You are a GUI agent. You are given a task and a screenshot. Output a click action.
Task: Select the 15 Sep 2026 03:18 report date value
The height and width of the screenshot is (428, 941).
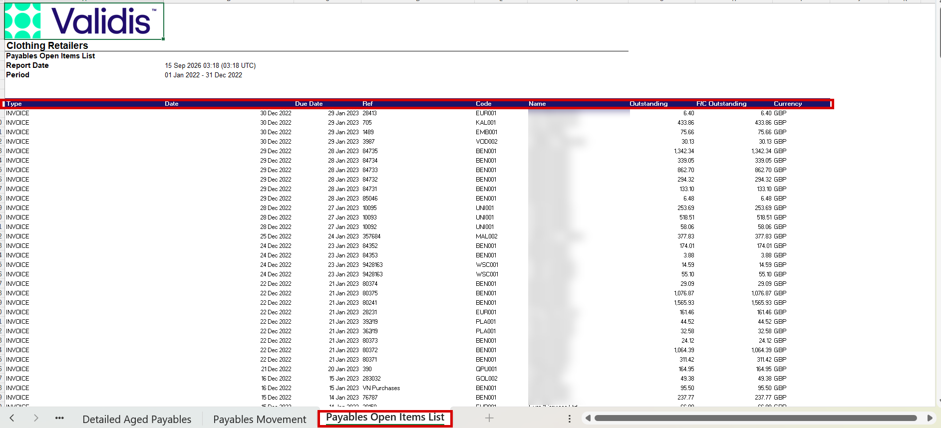(x=210, y=65)
